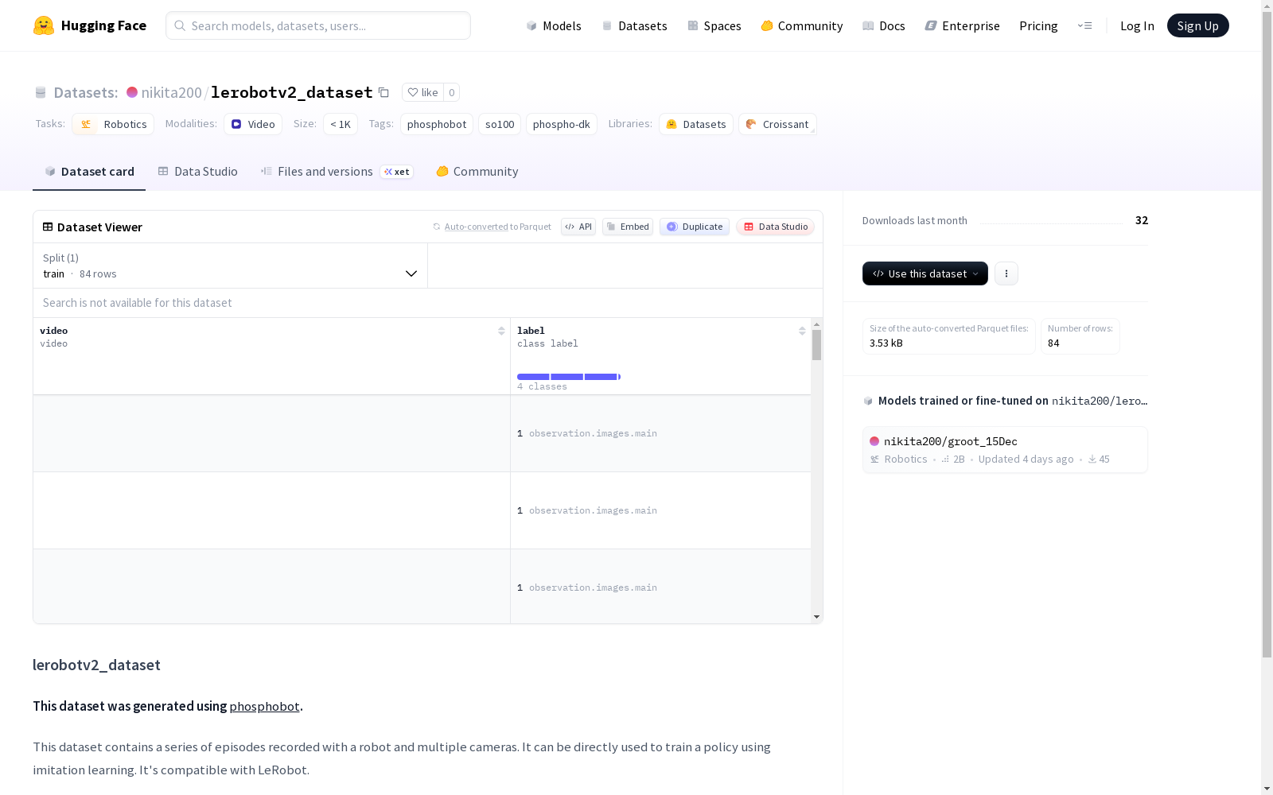Switch to the Dataset card tab
Viewport: 1273px width, 795px height.
pyautogui.click(x=89, y=172)
